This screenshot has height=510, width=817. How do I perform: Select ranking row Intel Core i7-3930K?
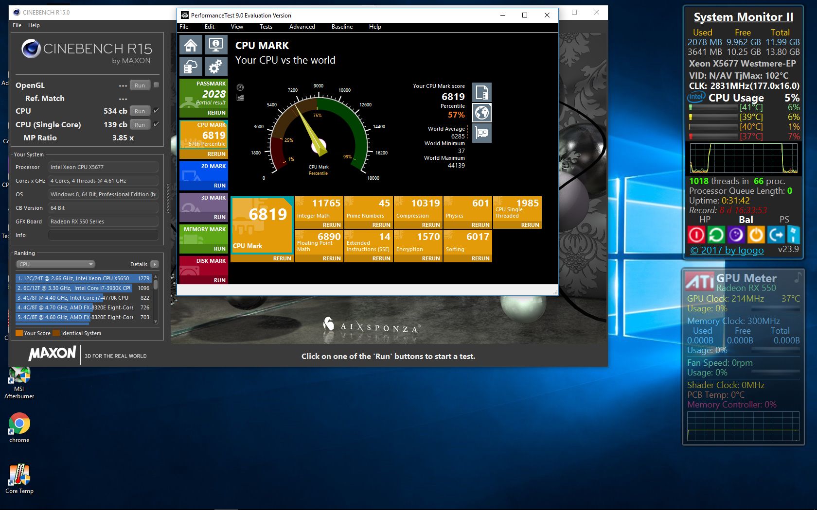tap(84, 288)
